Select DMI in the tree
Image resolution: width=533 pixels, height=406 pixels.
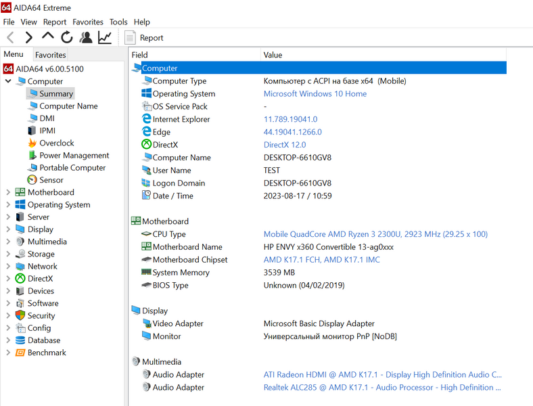click(x=47, y=118)
